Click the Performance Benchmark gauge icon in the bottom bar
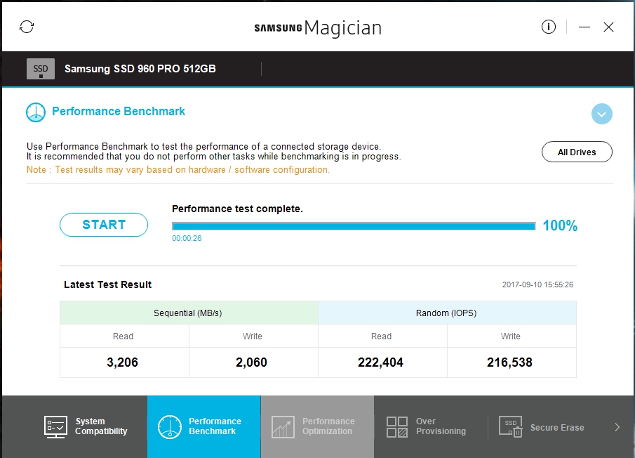Viewport: 635px width, 458px height. pos(169,427)
